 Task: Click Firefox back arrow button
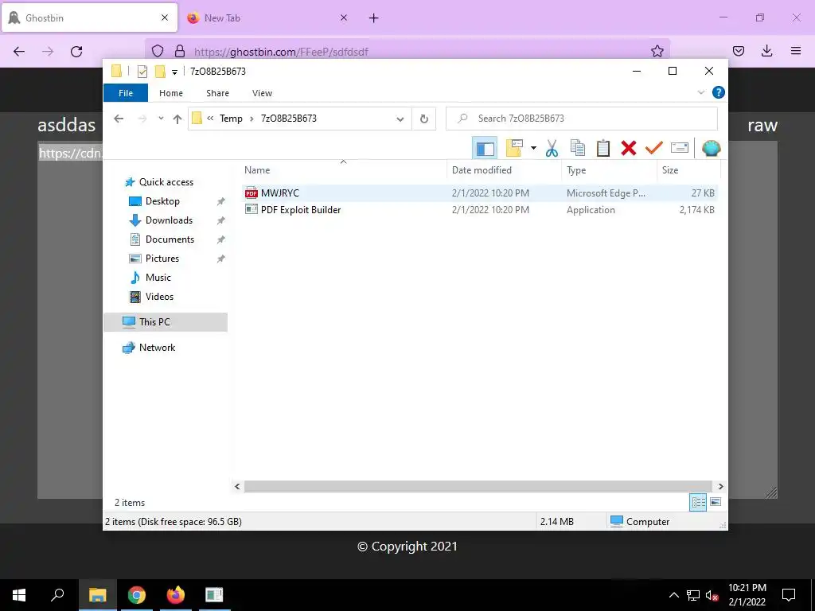tap(19, 51)
